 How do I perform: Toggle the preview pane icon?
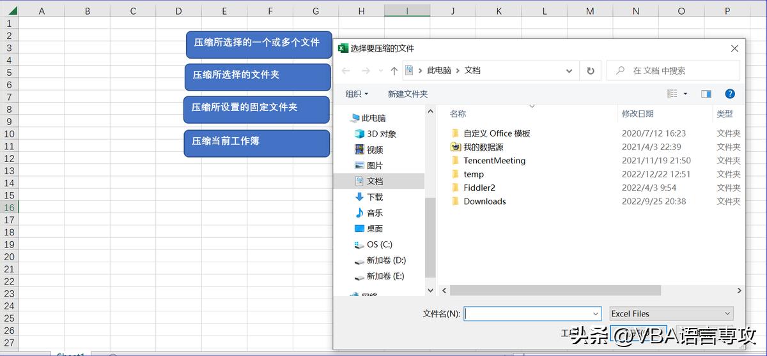[706, 94]
